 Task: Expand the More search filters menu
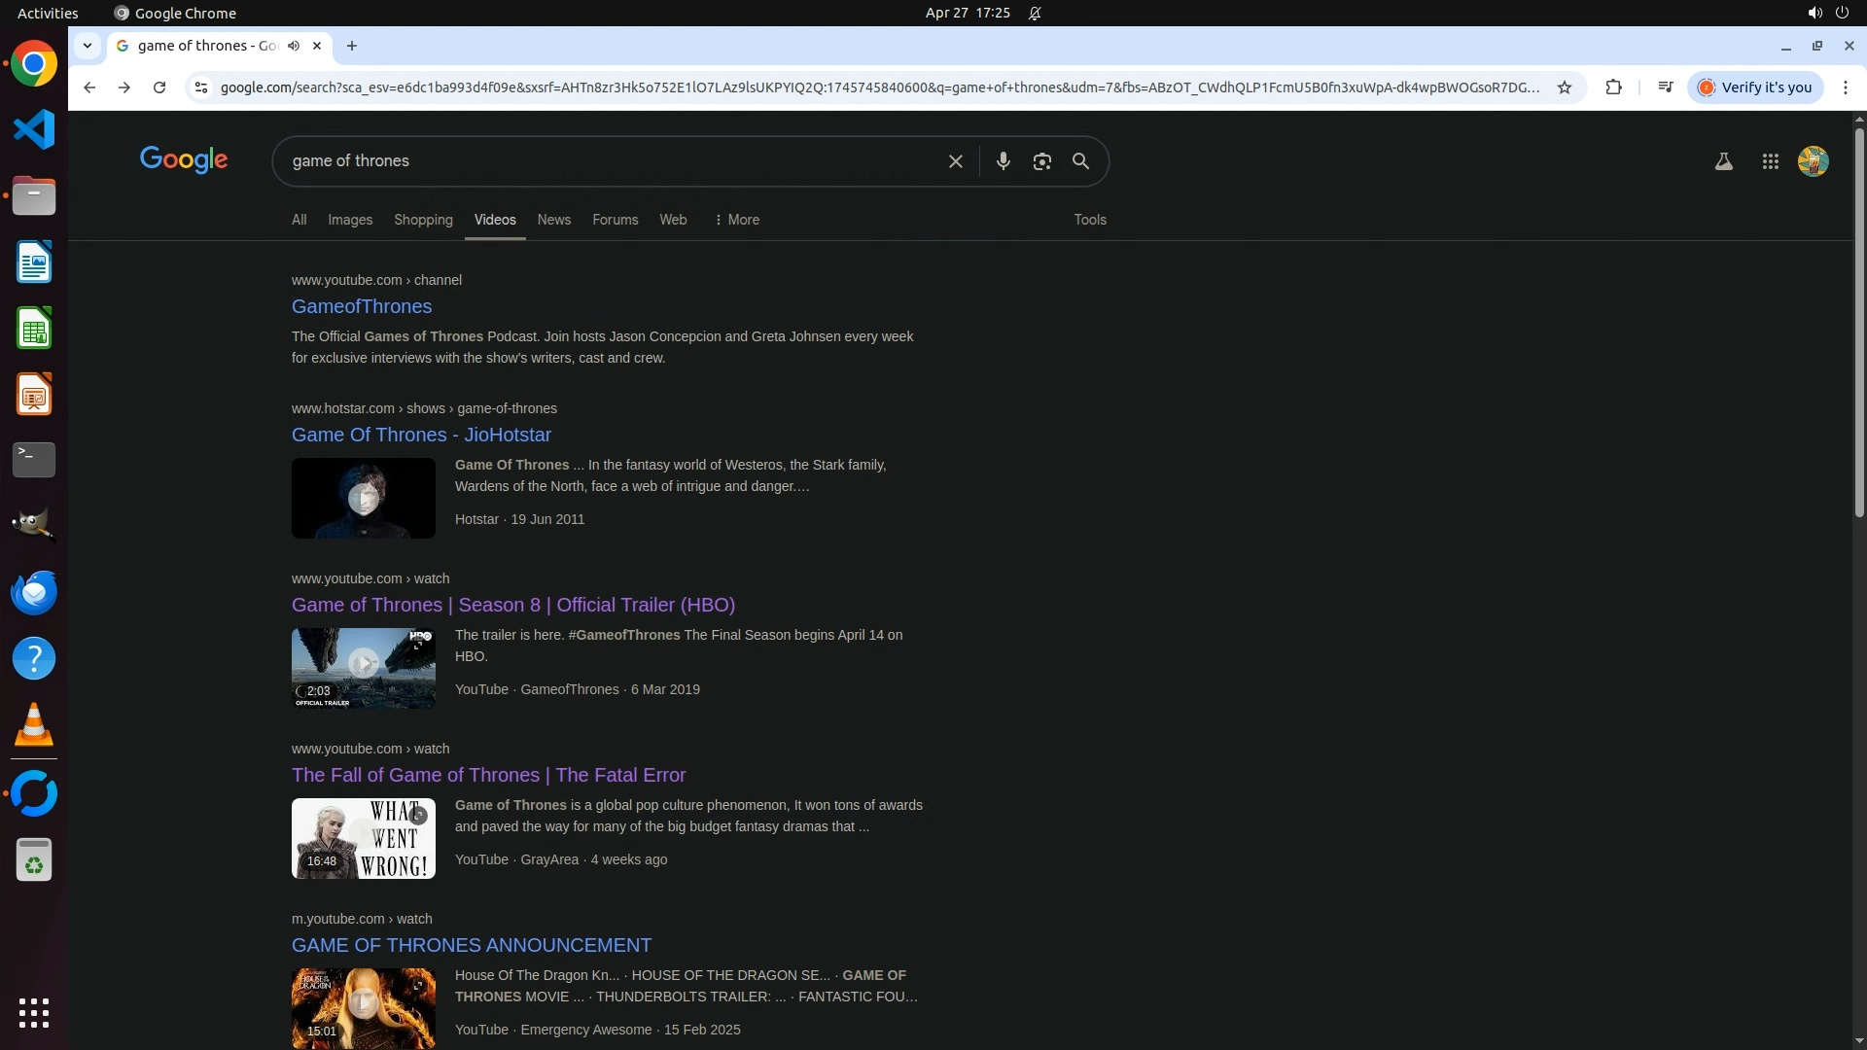click(736, 220)
